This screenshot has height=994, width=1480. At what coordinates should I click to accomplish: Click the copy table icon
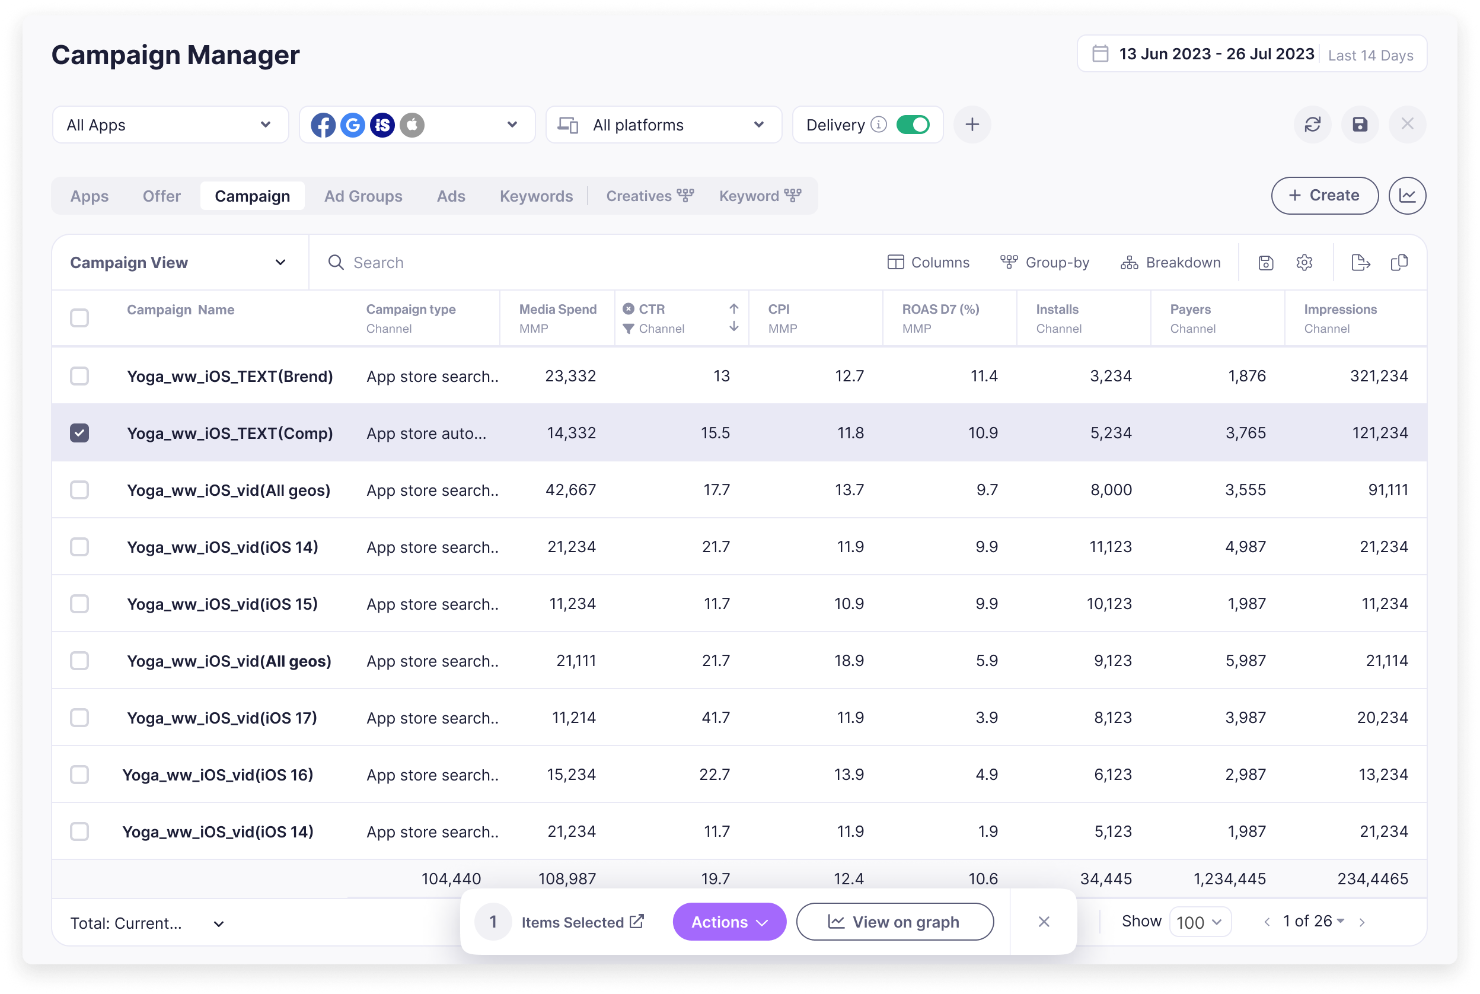point(1399,263)
